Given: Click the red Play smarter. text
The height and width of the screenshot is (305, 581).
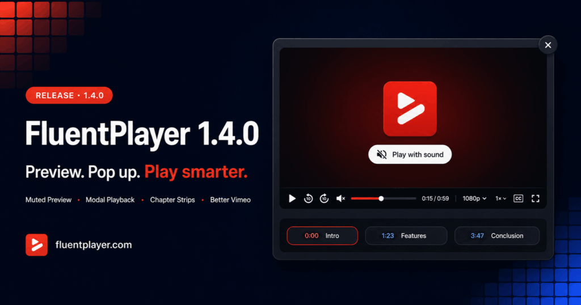Looking at the screenshot, I should coord(196,172).
